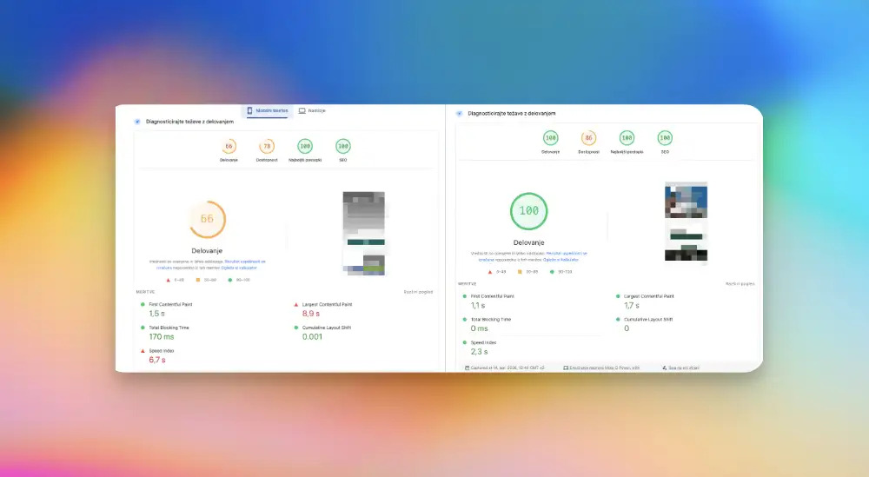The height and width of the screenshot is (477, 869).
Task: Click the large 66 performance circle
Action: coord(208,219)
